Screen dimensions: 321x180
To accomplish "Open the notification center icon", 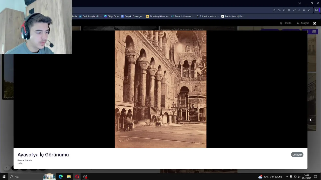I will tap(315, 177).
